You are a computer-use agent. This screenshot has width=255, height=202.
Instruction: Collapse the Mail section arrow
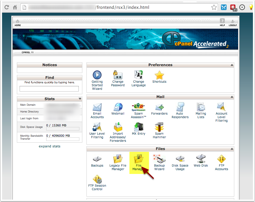point(232,97)
